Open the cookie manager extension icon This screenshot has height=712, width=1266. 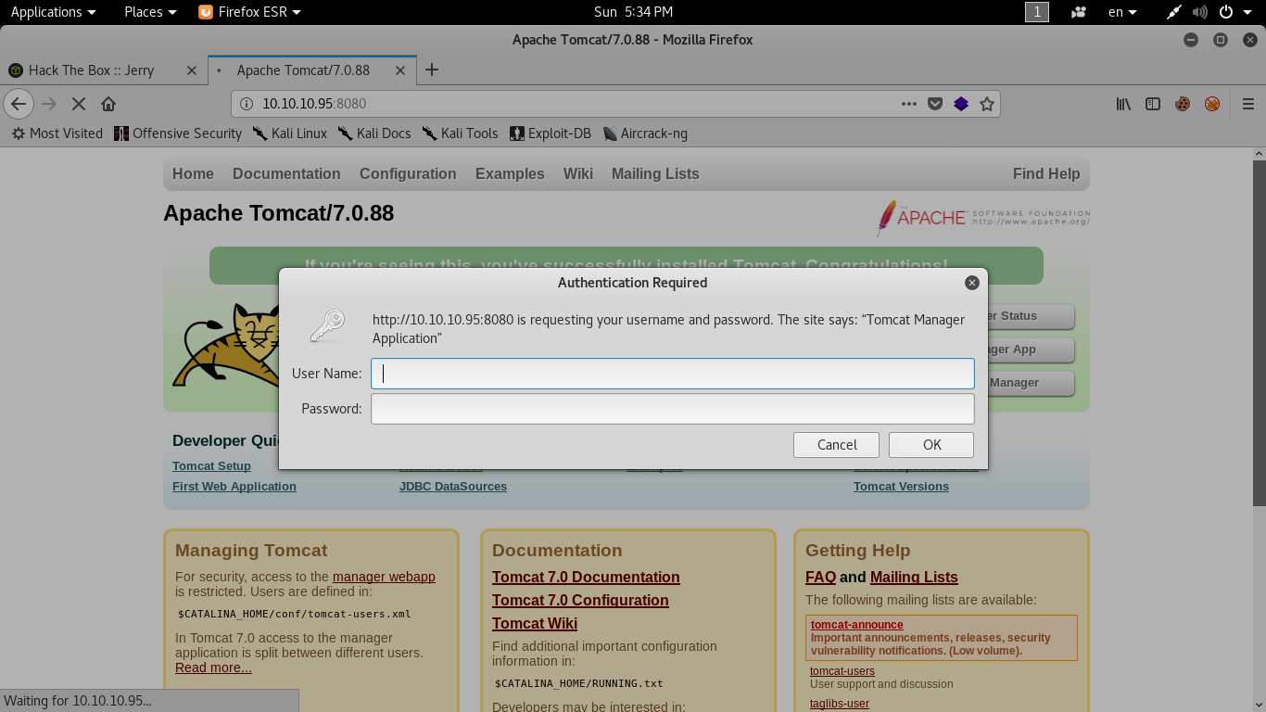tap(1183, 104)
